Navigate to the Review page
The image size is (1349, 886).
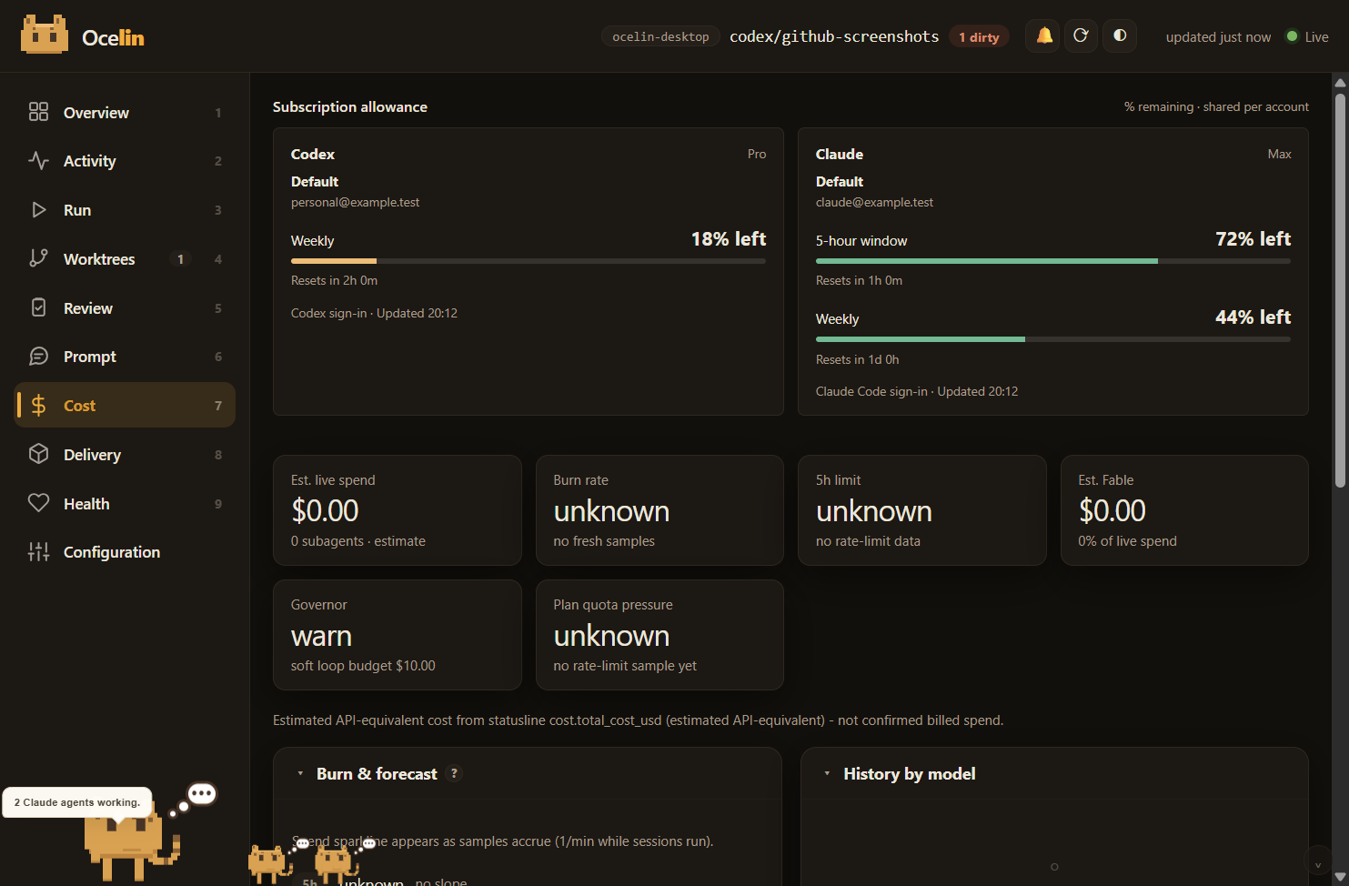pos(88,308)
